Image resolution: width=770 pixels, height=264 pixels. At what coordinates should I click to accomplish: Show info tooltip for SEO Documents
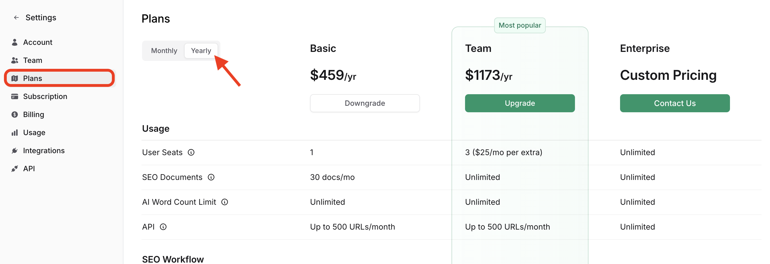point(211,177)
